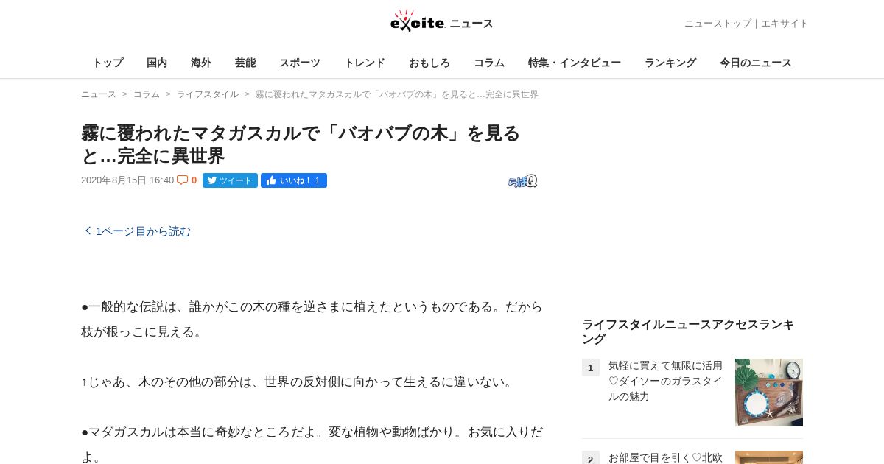Click the rank number 2 badge
Viewport: 884px width, 464px height.
pos(591,458)
